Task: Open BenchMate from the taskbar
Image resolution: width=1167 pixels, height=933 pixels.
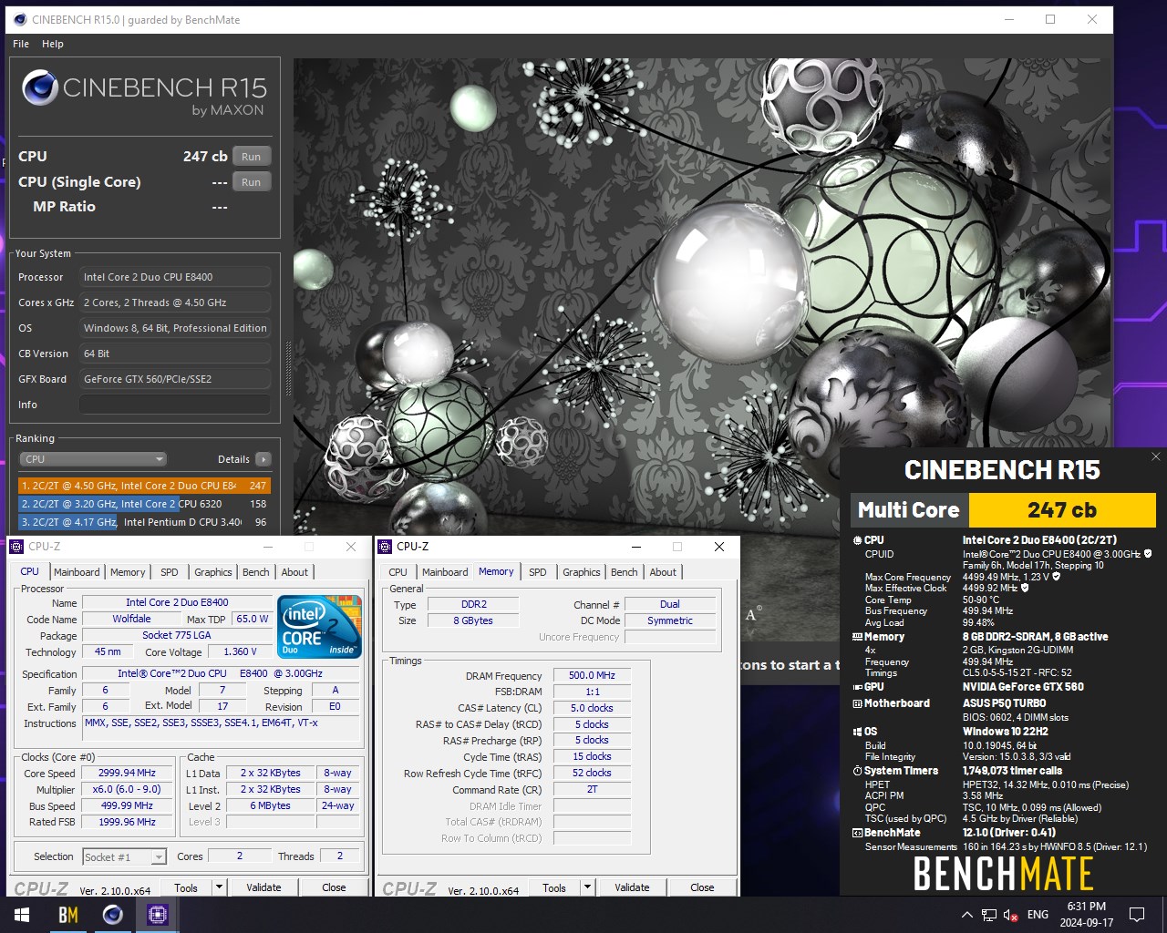Action: pos(68,915)
